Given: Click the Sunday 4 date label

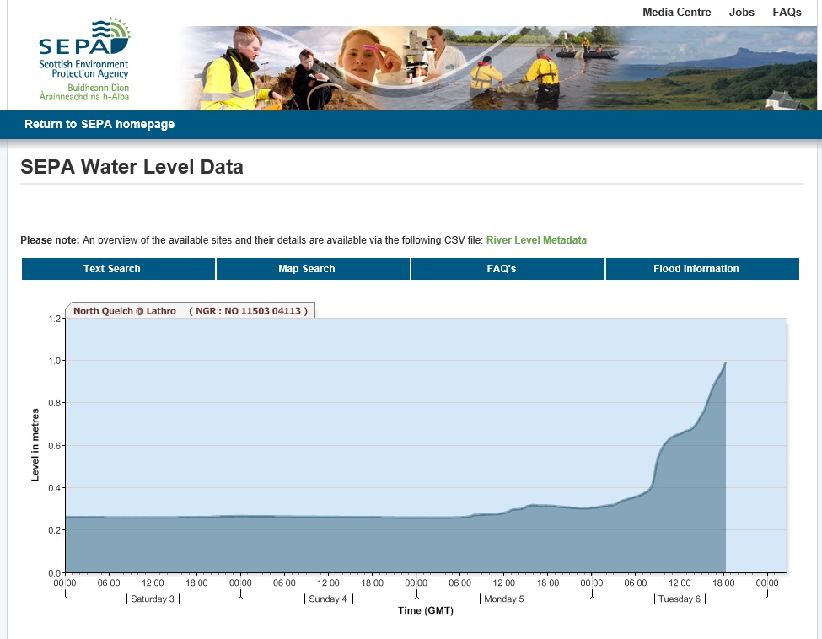Looking at the screenshot, I should [328, 599].
